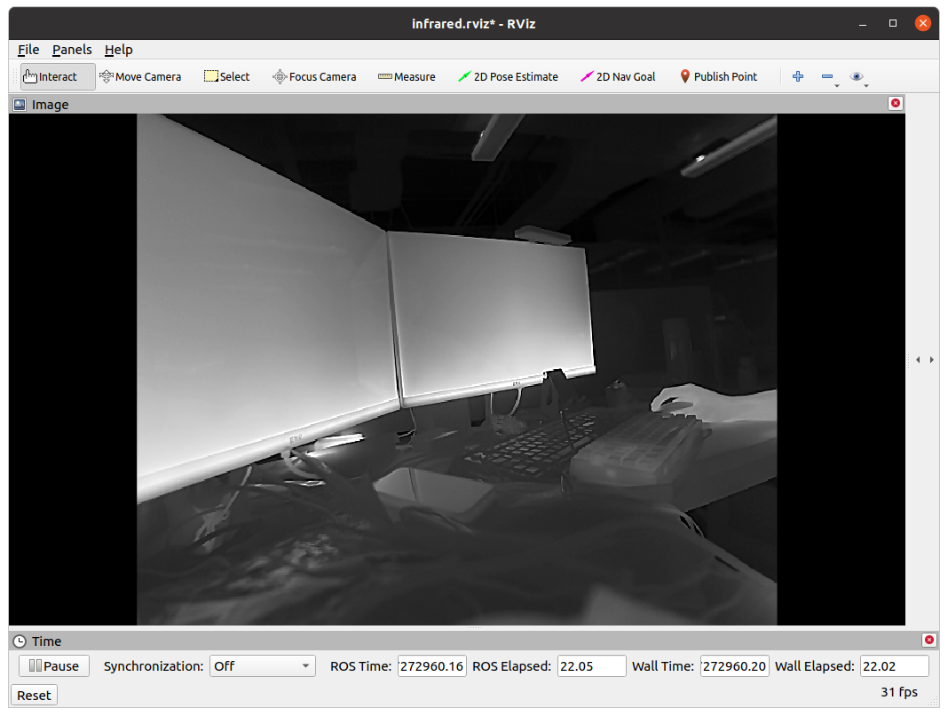
Task: Click the left collapse arrow on side handle
Action: (918, 359)
